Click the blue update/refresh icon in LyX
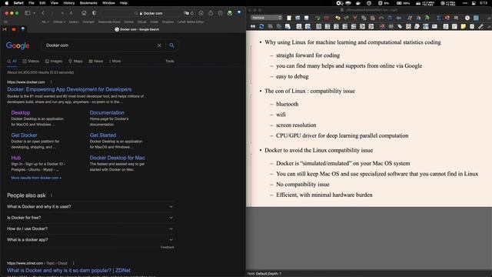Viewport: 492px width, 277px height. (x=261, y=27)
